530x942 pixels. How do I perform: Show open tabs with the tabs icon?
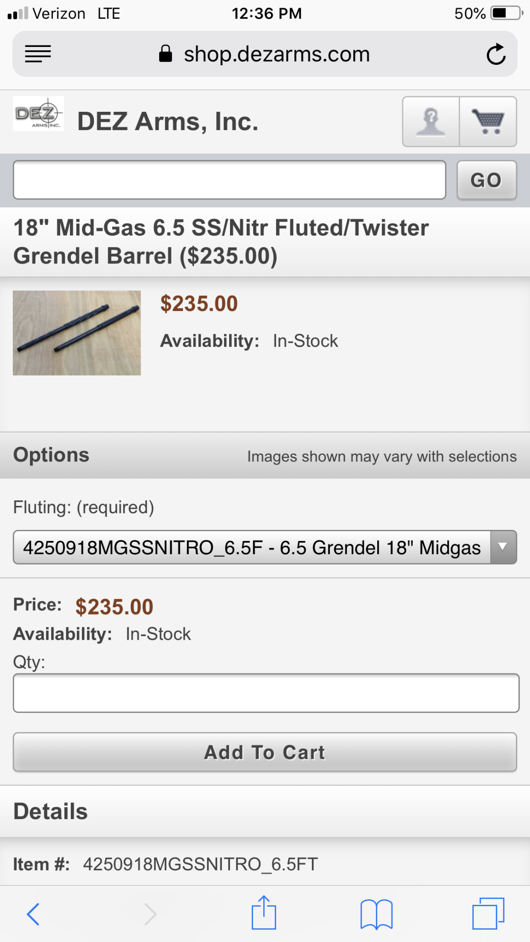[x=488, y=913]
